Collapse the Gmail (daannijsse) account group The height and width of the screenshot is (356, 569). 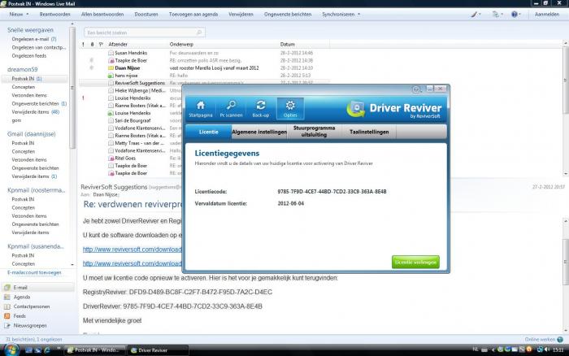[x=32, y=134]
